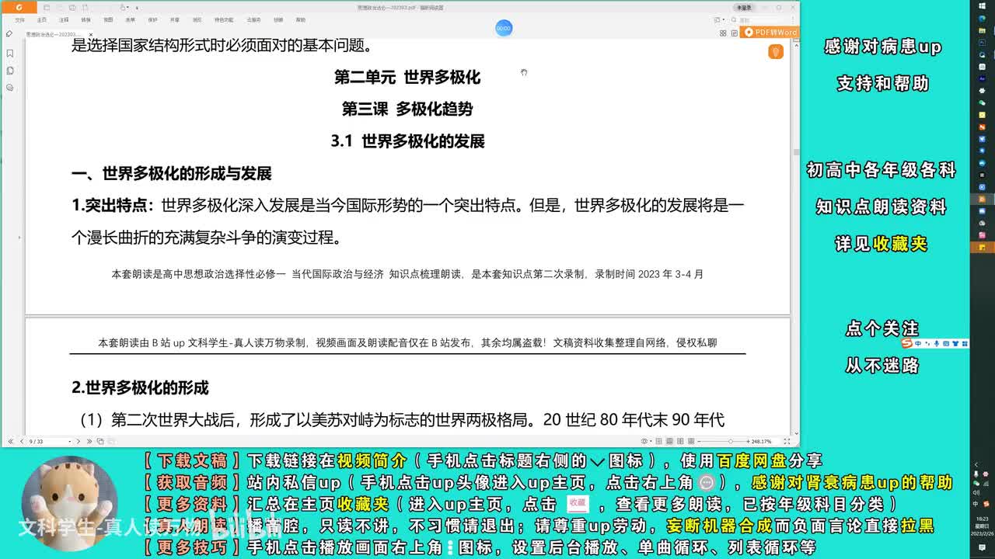The image size is (995, 559).
Task: Click the orange Foxit application logo button
Action: (x=19, y=8)
